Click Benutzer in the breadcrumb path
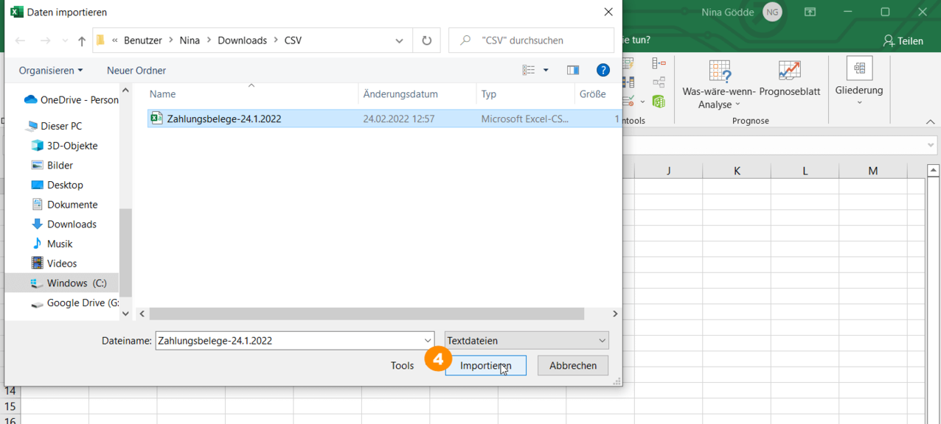The height and width of the screenshot is (424, 941). tap(143, 41)
